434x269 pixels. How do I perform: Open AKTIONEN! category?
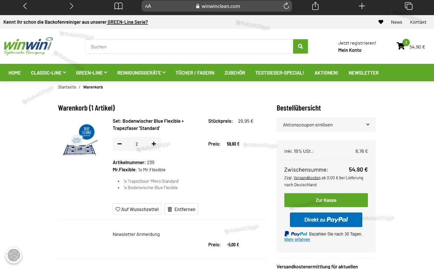coord(326,73)
